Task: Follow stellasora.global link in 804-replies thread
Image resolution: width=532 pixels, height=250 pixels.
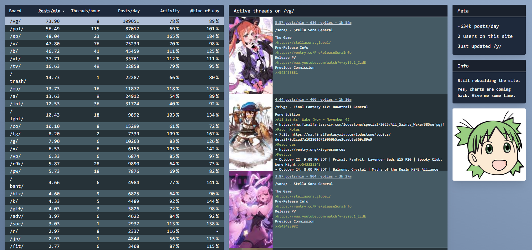Action: (x=304, y=196)
